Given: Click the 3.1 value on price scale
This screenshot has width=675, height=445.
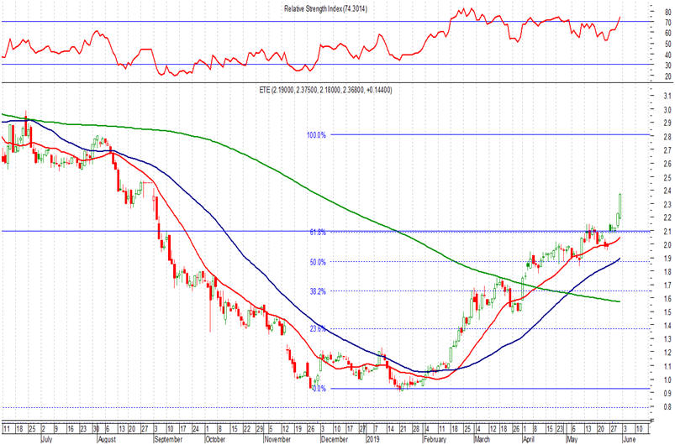Looking at the screenshot, I should 668,97.
